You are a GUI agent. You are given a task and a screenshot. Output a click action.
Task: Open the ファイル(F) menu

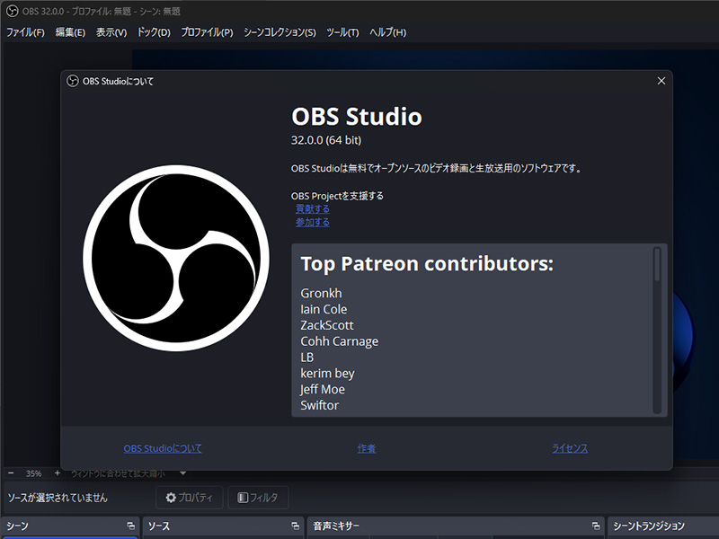(x=25, y=32)
